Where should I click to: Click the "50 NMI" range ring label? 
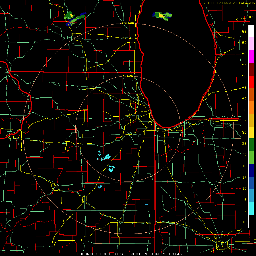(x=128, y=76)
